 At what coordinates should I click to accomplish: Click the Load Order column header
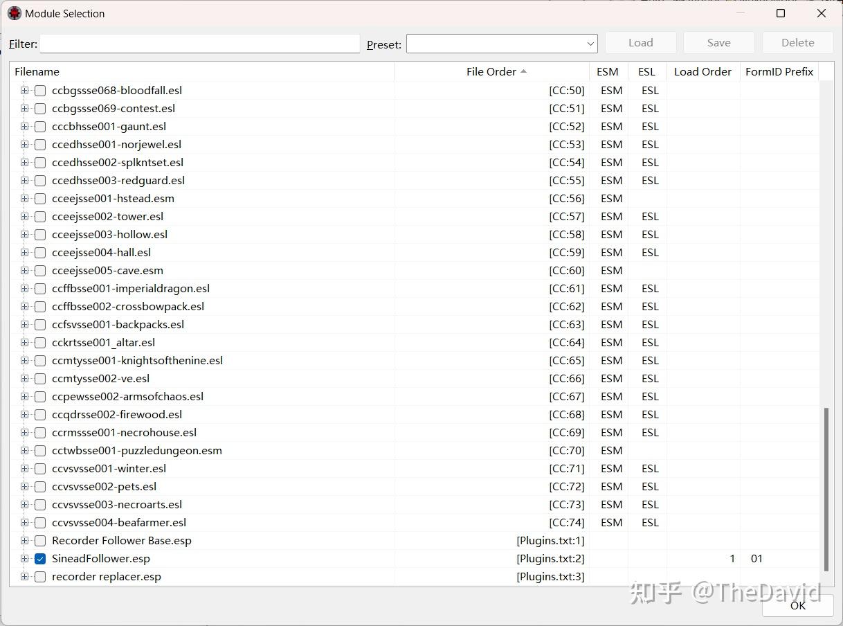pyautogui.click(x=702, y=71)
